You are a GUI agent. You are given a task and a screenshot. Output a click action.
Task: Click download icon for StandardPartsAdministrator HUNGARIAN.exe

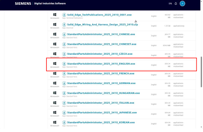tap(64, 93)
